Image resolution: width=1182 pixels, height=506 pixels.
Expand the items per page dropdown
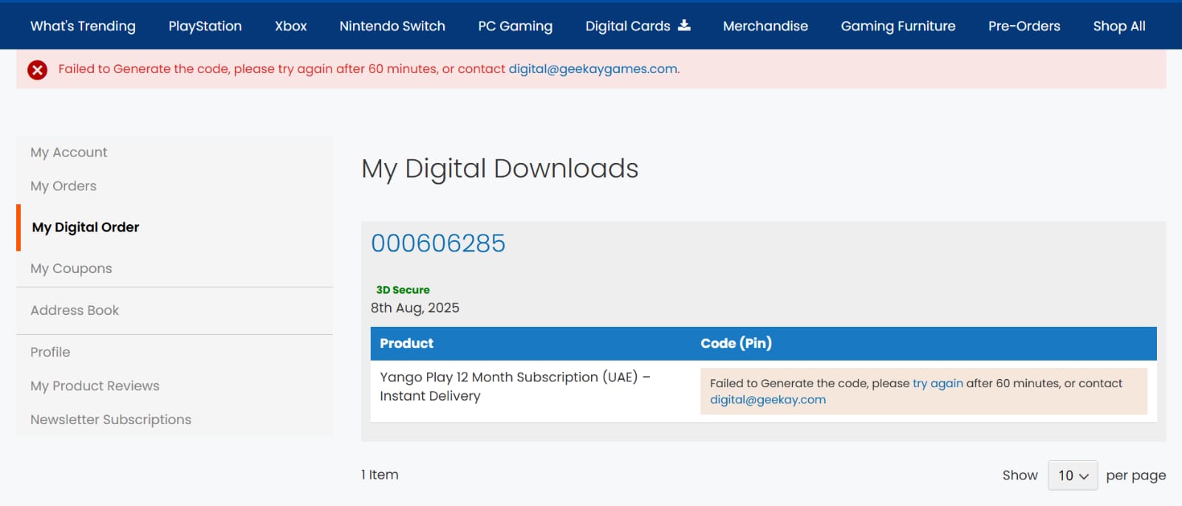pos(1073,476)
